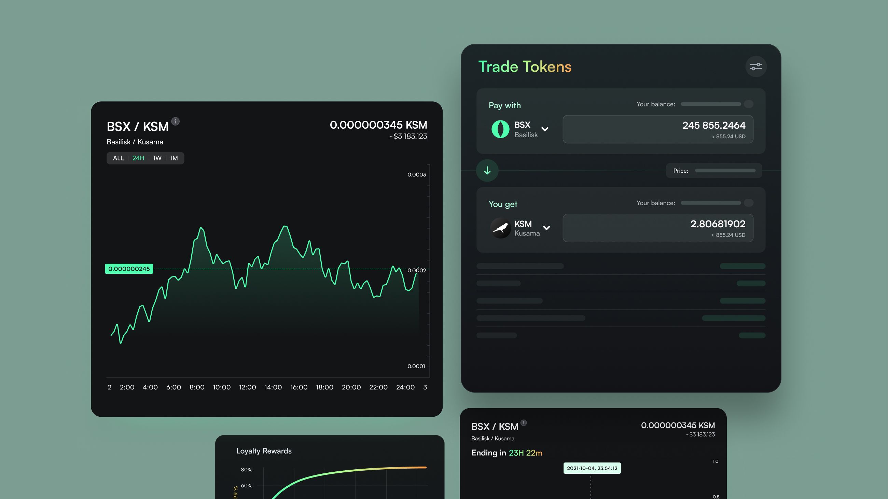Screen dimensions: 888x499
Task: Expand the KSM you-get token dropdown
Action: (546, 228)
